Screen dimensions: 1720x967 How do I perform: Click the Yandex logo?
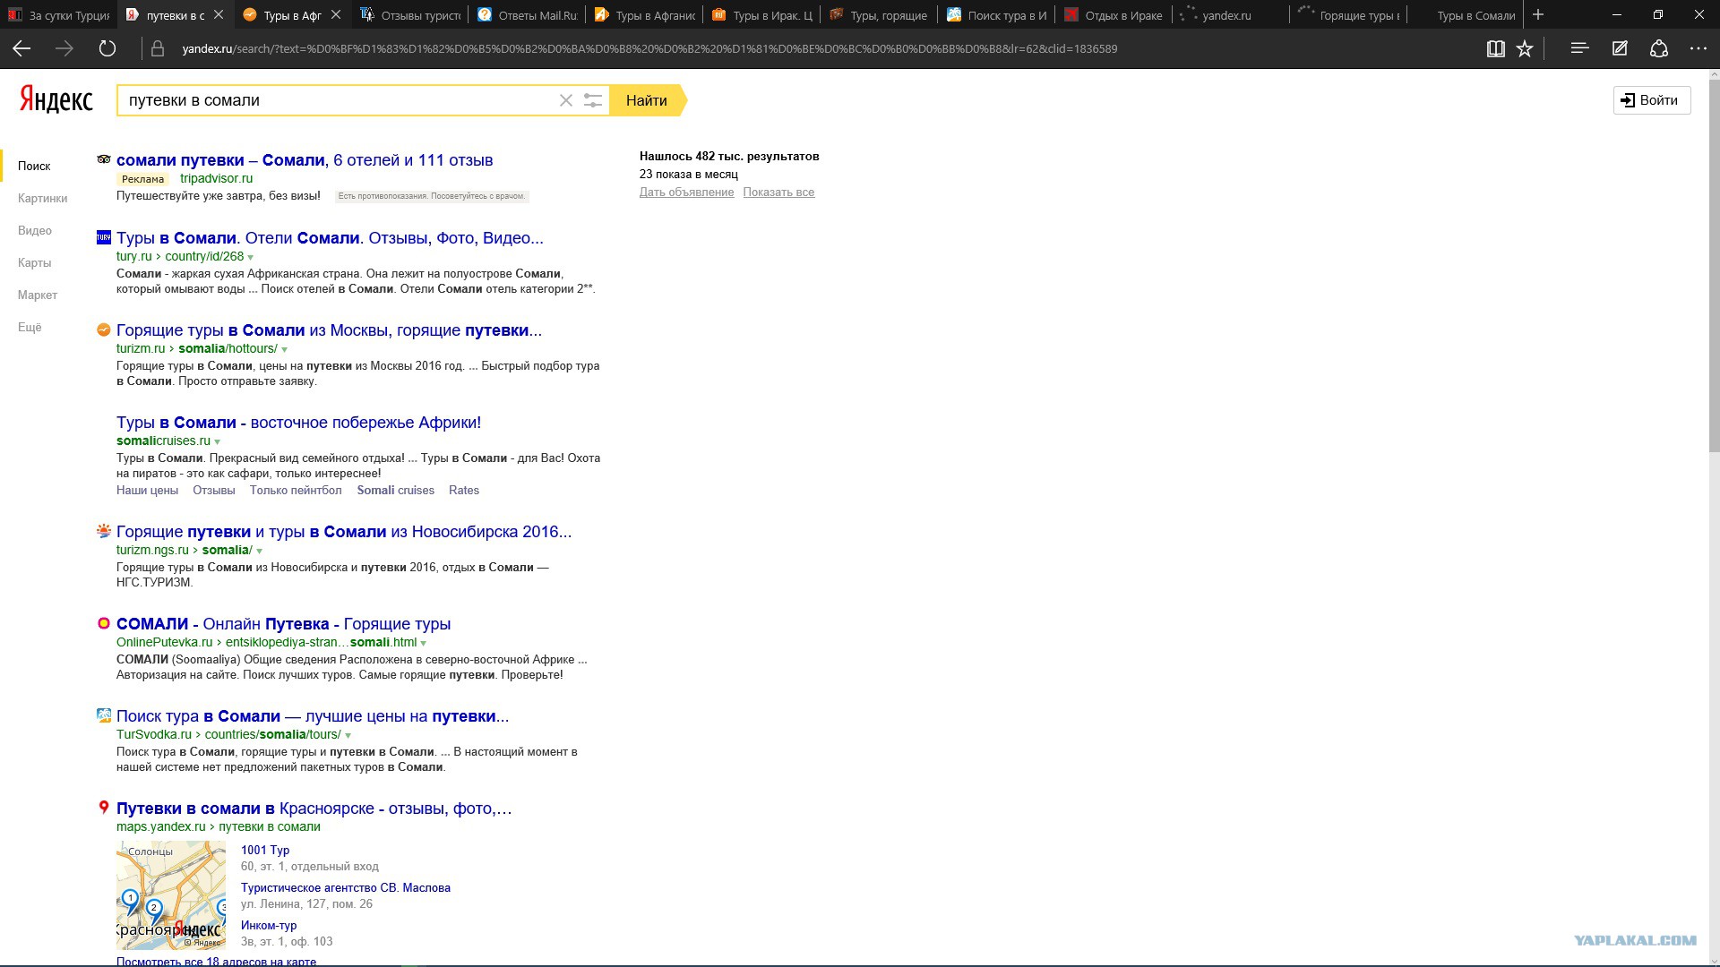pyautogui.click(x=56, y=99)
